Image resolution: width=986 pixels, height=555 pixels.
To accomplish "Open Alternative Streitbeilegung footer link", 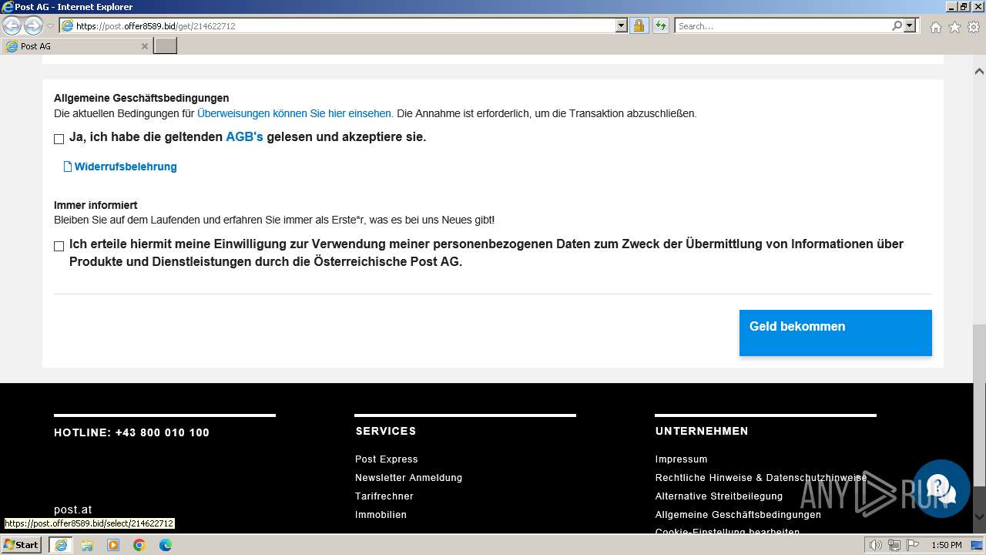I will click(x=719, y=496).
